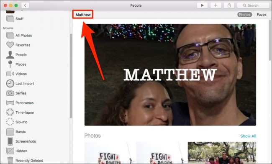Click the sidebar scrollbar
The height and width of the screenshot is (164, 272).
[71, 76]
